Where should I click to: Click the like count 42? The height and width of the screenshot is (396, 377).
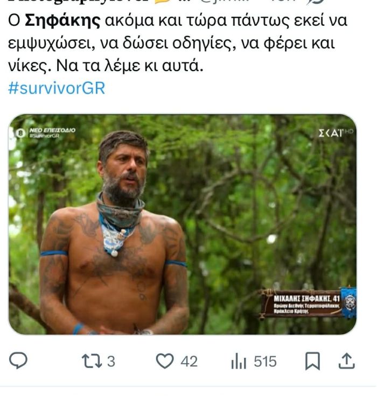coord(189,362)
